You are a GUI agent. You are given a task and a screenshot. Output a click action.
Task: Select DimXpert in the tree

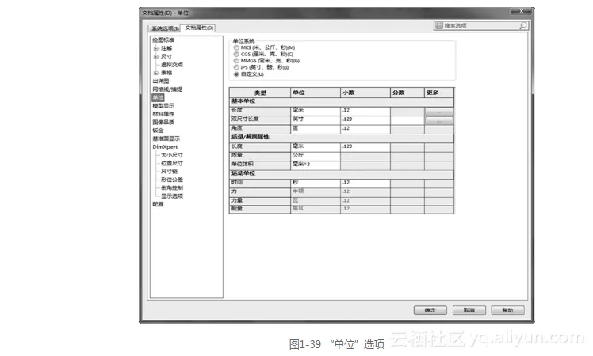pyautogui.click(x=165, y=147)
